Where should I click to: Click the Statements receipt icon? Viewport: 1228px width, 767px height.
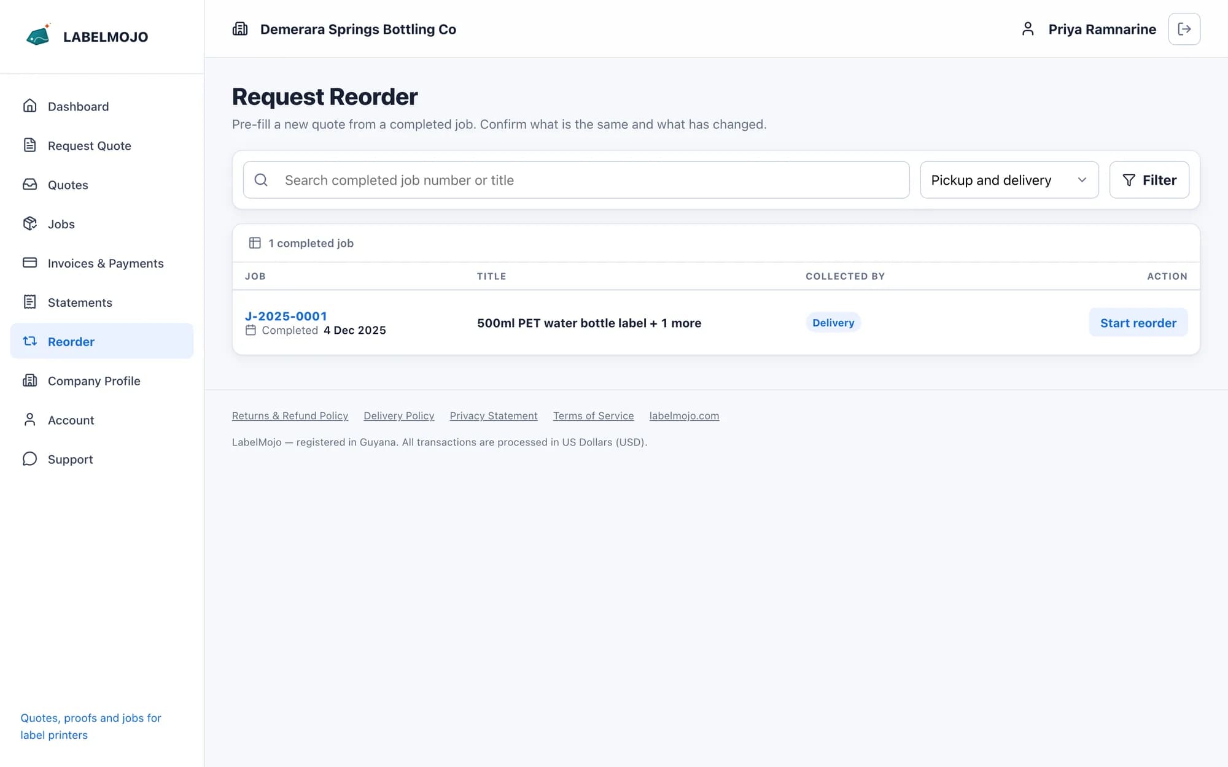coord(29,302)
